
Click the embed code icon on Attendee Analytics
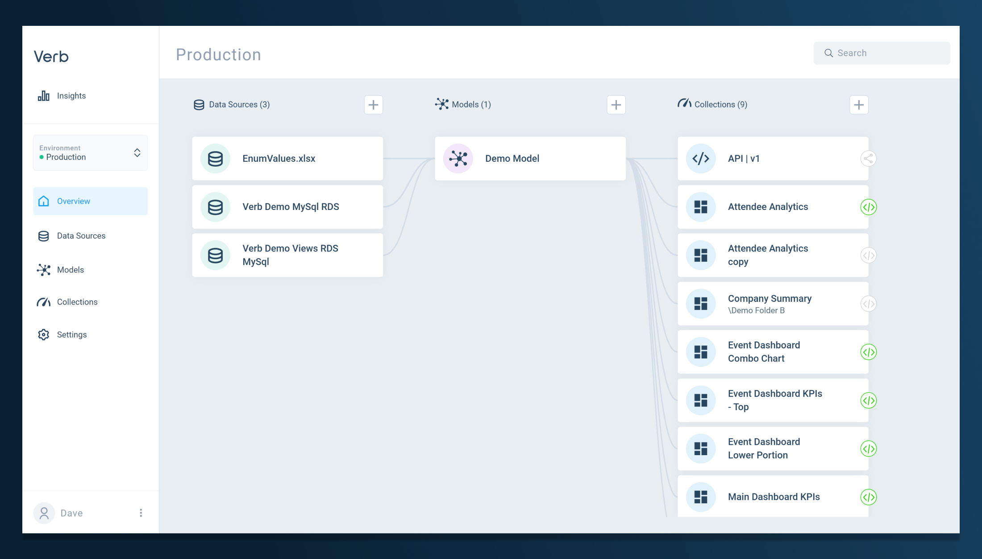(868, 207)
